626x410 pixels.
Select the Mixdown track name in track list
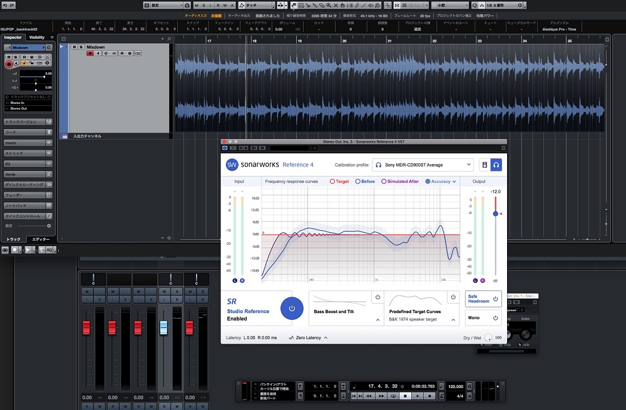pyautogui.click(x=96, y=47)
